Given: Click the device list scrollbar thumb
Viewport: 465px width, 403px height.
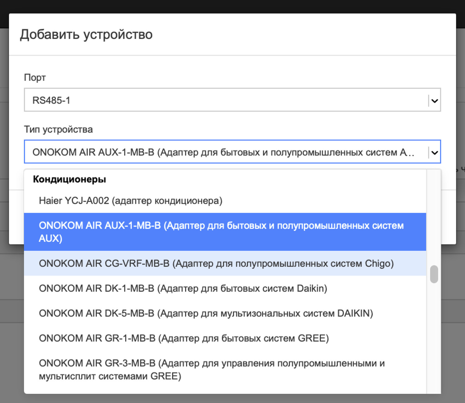Looking at the screenshot, I should click(434, 274).
